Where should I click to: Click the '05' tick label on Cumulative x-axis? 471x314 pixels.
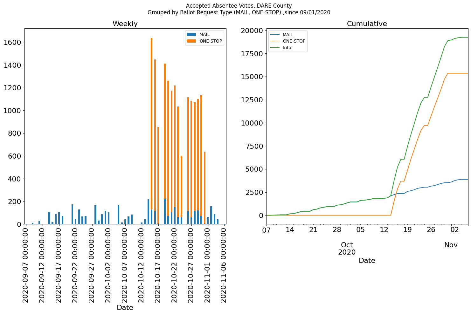pyautogui.click(x=361, y=230)
